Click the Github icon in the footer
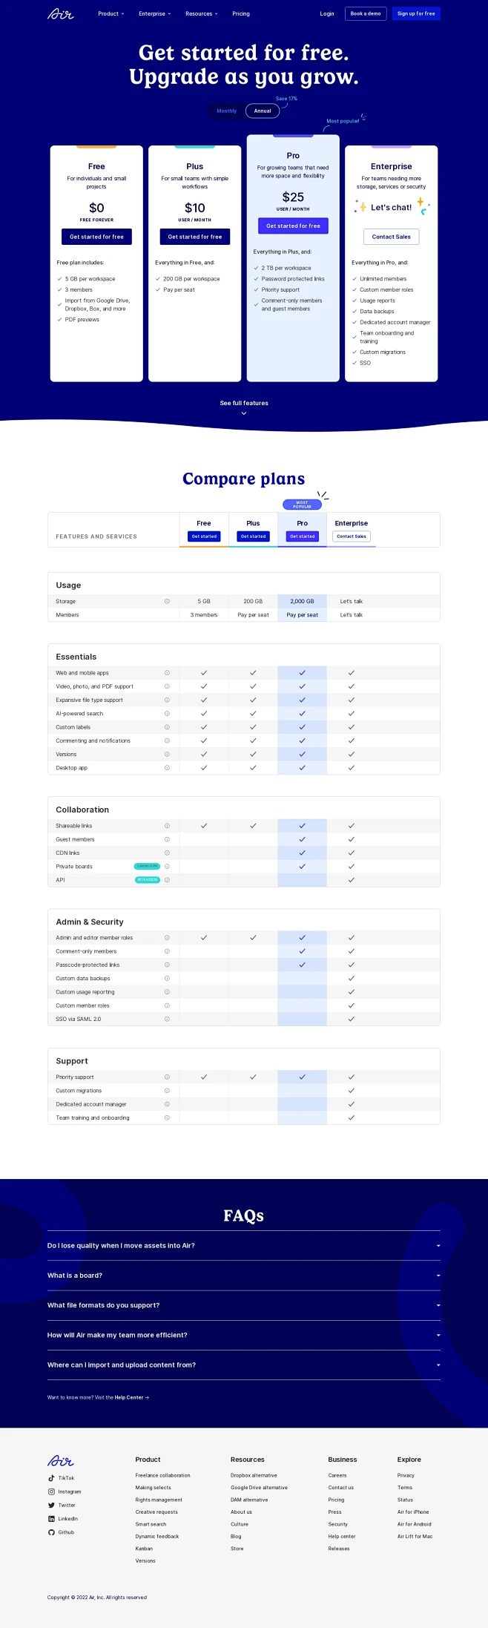Screen dimensions: 488x1628 coord(51,1532)
